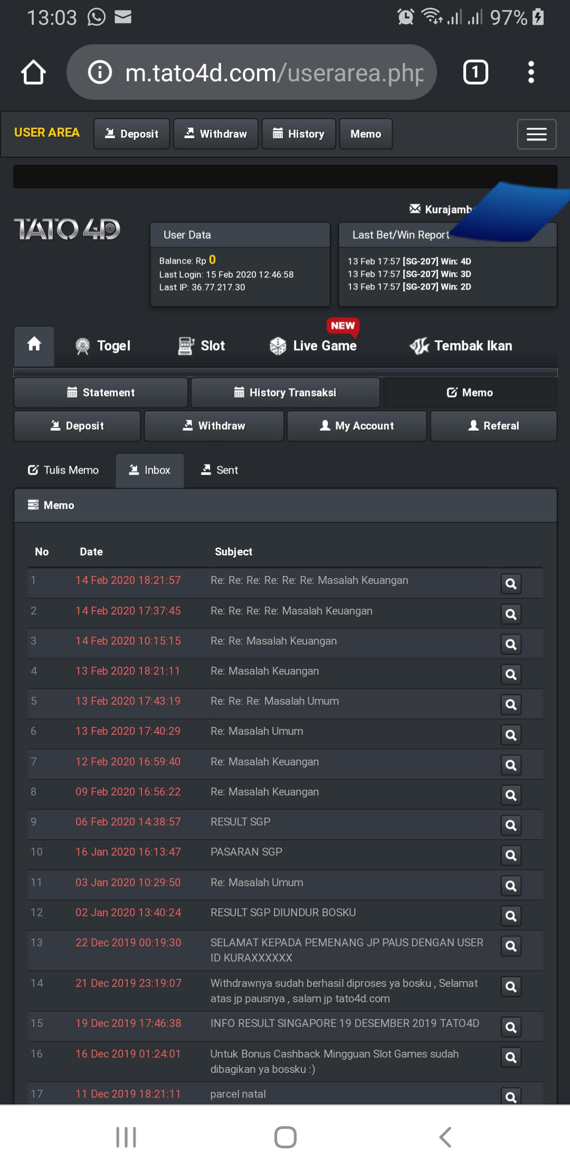570x1171 pixels.
Task: Open the browser three-dot menu
Action: point(531,72)
